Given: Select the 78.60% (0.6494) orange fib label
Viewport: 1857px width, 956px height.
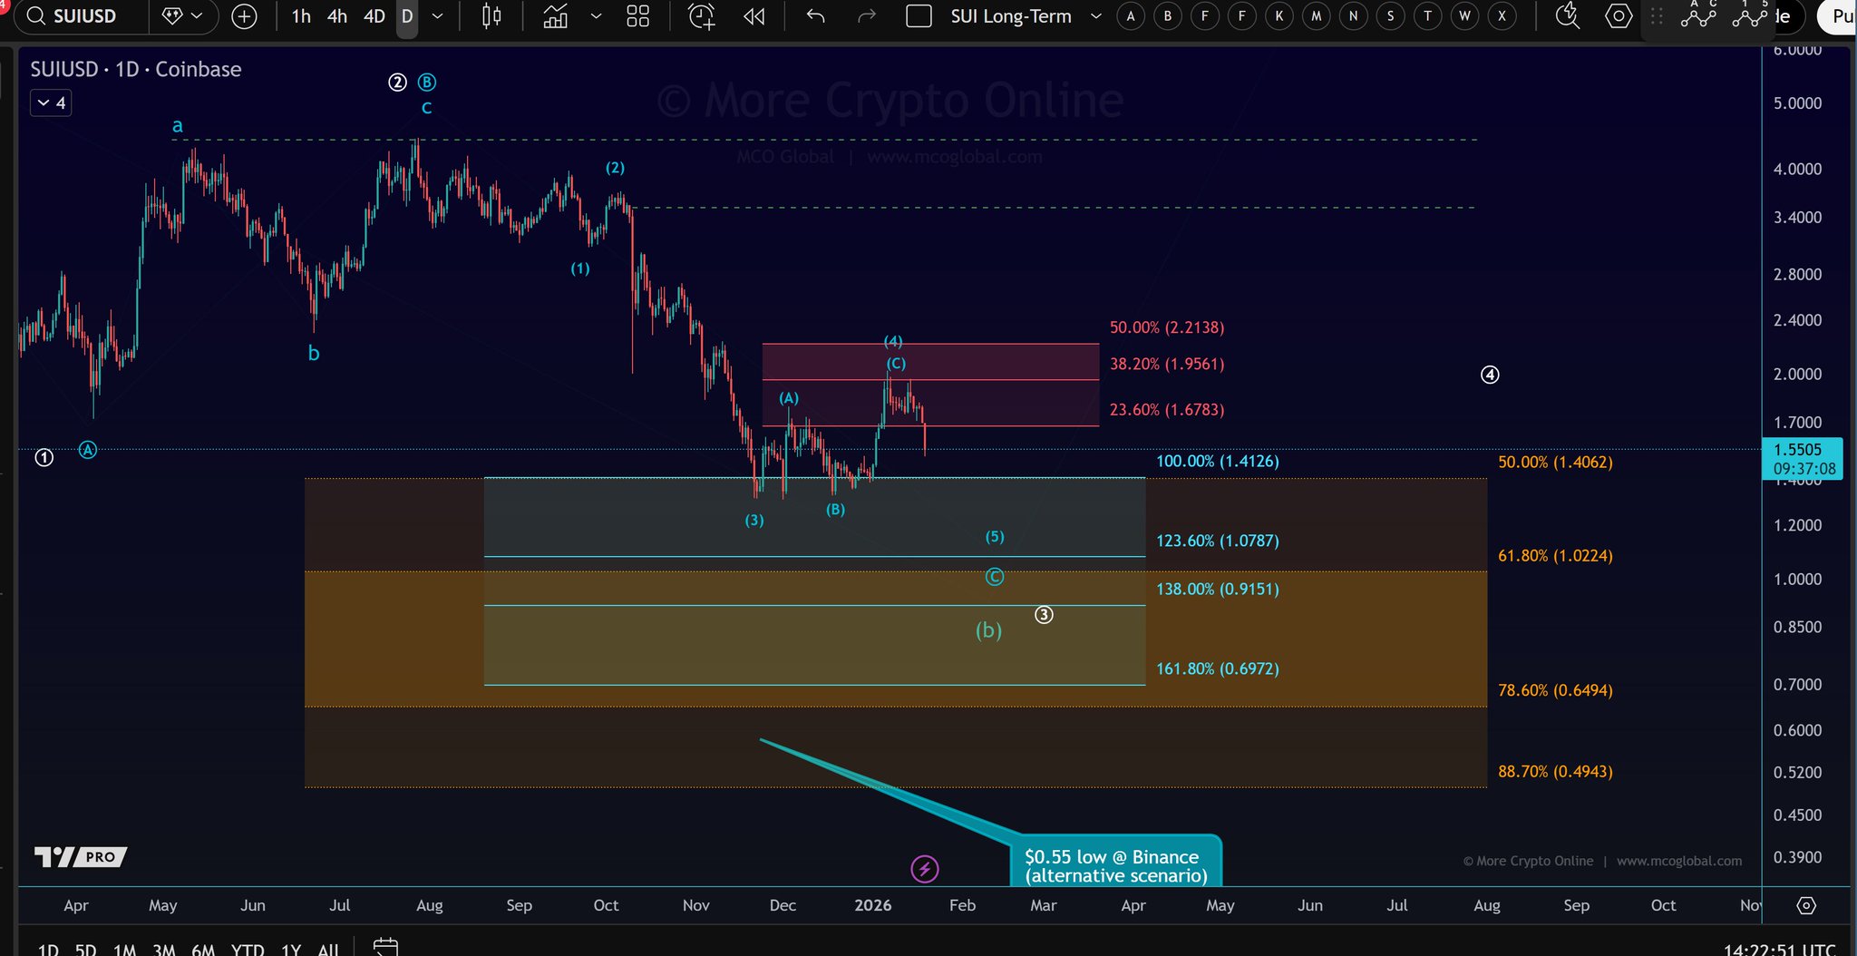Looking at the screenshot, I should 1555,690.
